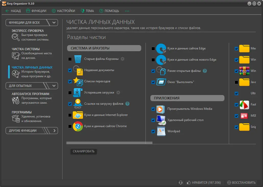Uncheck the Jump lists checkbox
This screenshot has height=187, width=263.
click(x=70, y=82)
